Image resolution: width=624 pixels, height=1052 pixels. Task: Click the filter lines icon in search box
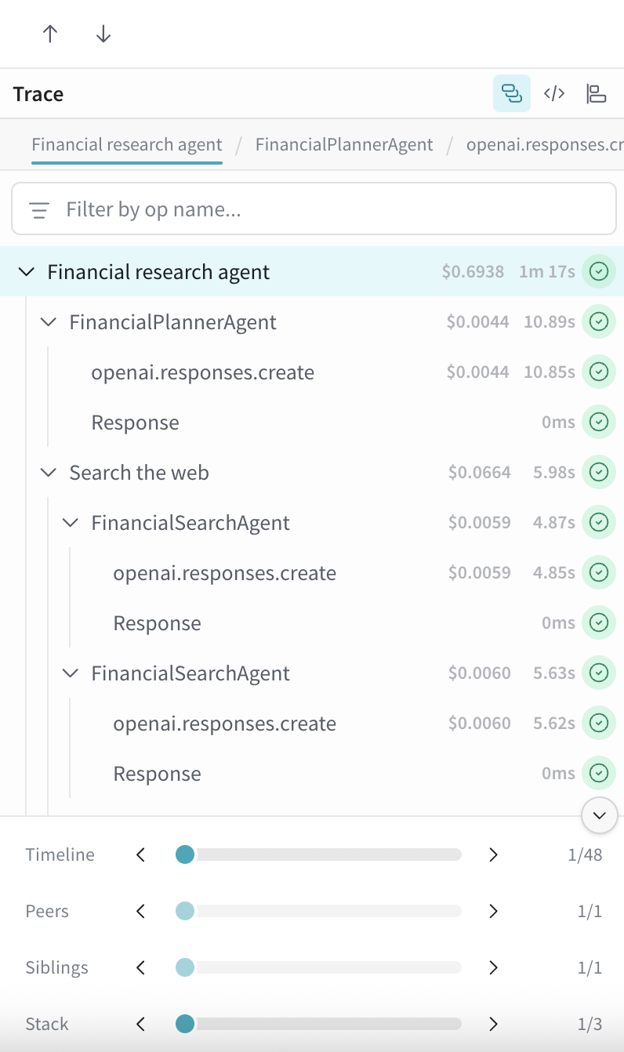tap(39, 210)
